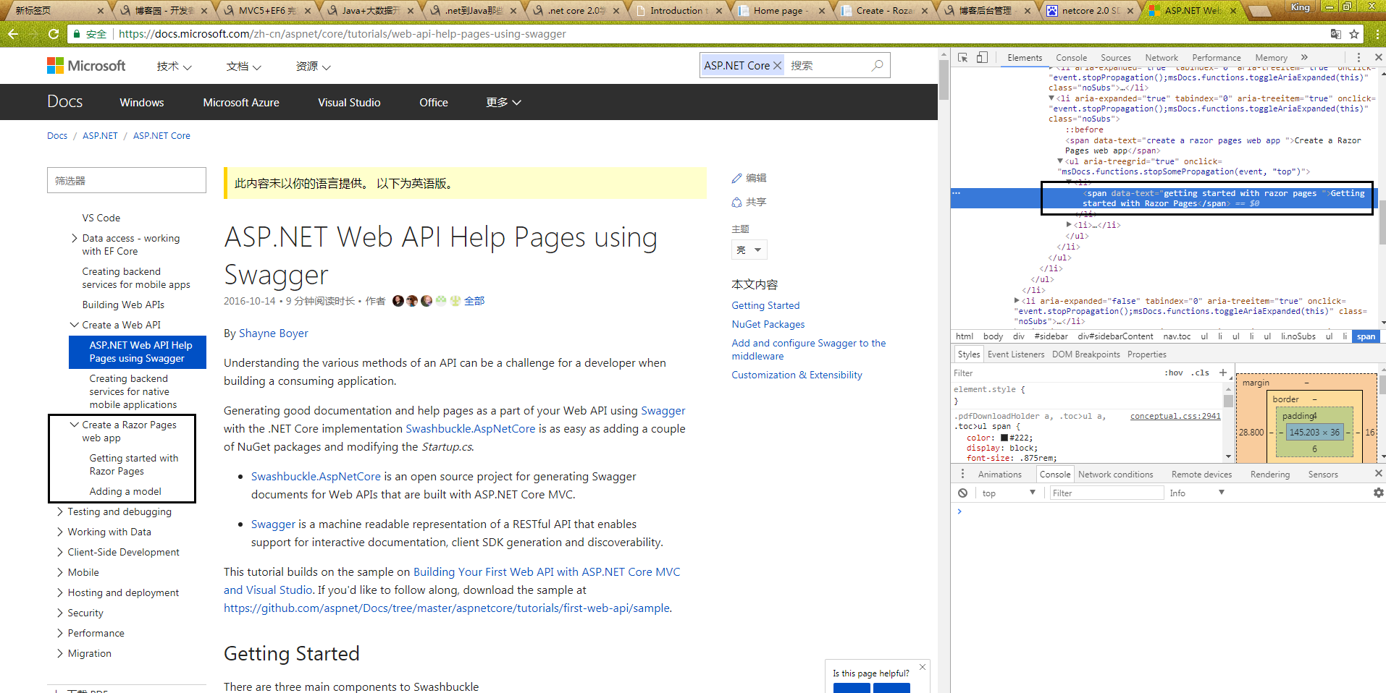Click the 共享 share icon link
This screenshot has height=693, width=1386.
click(x=749, y=203)
